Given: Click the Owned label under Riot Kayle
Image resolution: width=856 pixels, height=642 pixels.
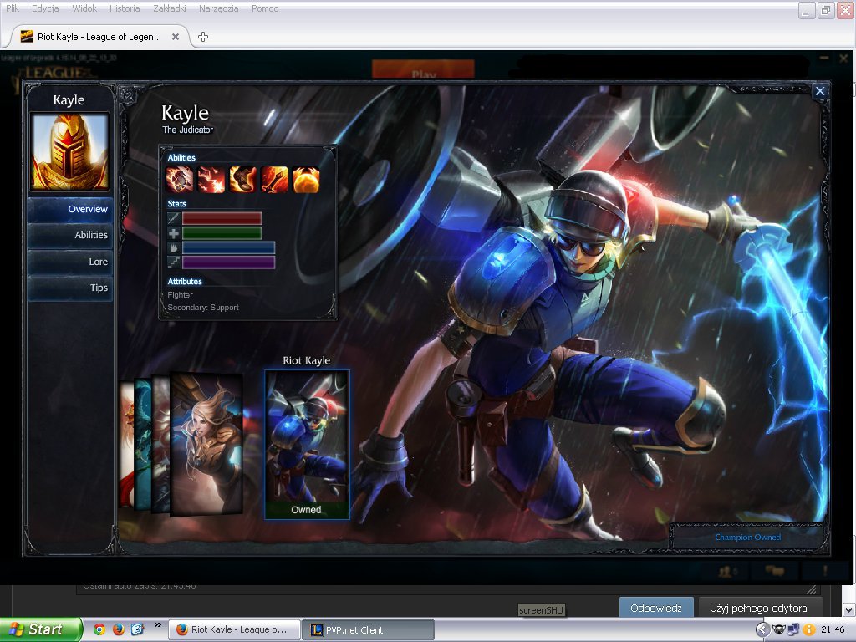Looking at the screenshot, I should (306, 510).
